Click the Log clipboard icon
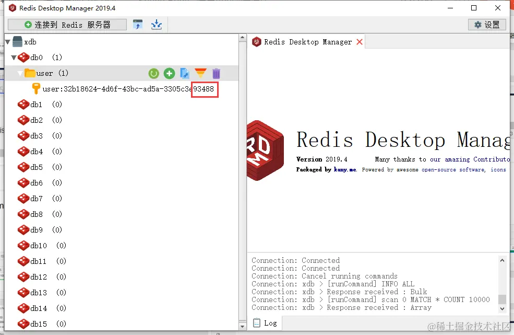This screenshot has width=514, height=335. coord(257,323)
